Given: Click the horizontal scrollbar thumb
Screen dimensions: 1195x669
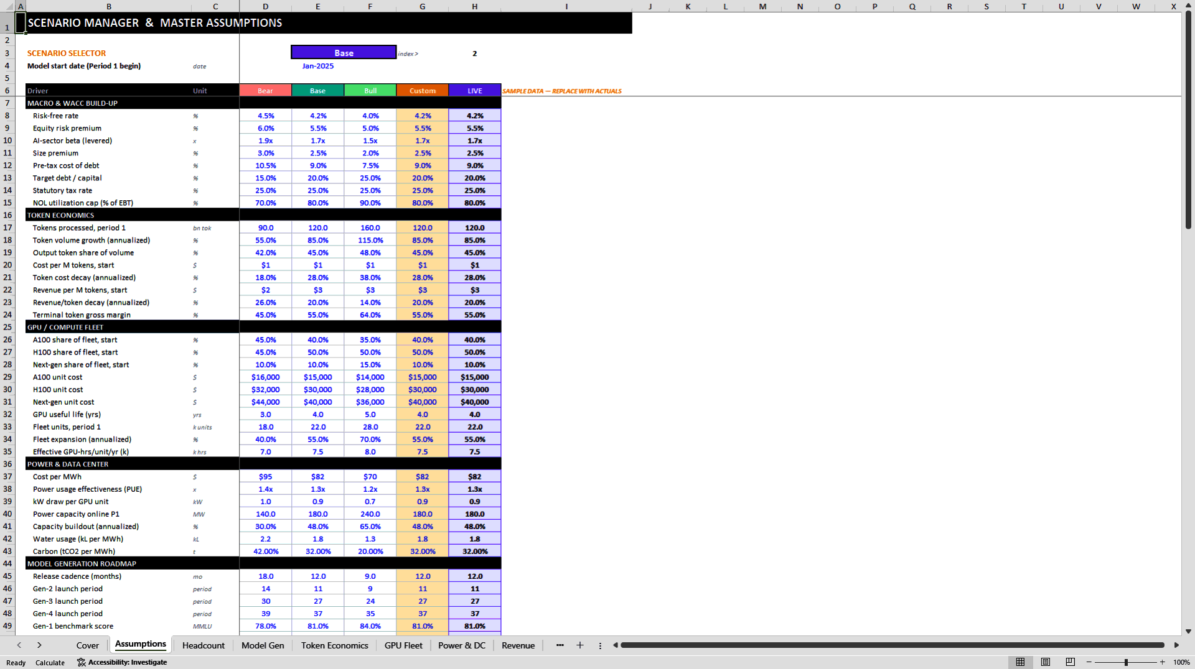Looking at the screenshot, I should [x=892, y=645].
